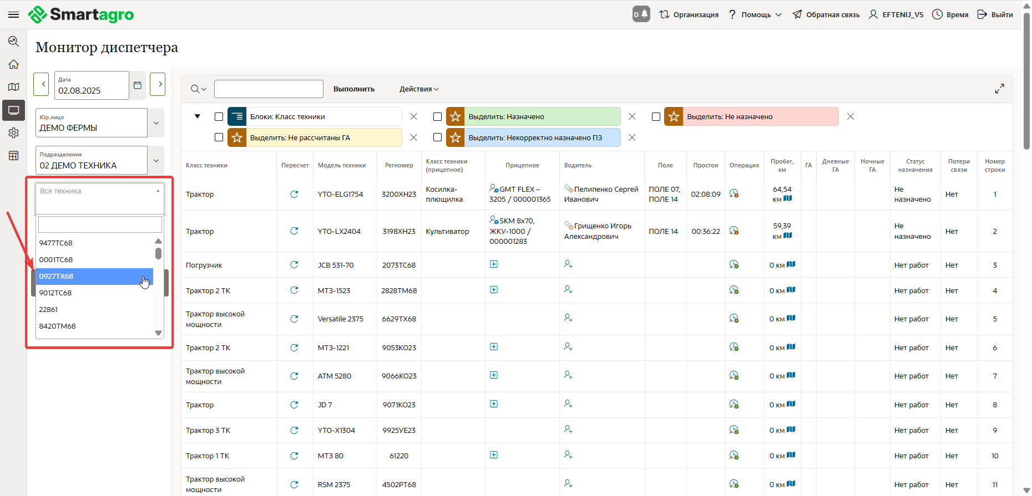Tick the 'Выделить: Не назначено' checkbox
This screenshot has width=1032, height=496.
pos(656,116)
